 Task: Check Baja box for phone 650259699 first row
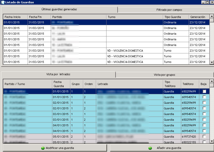204,91
